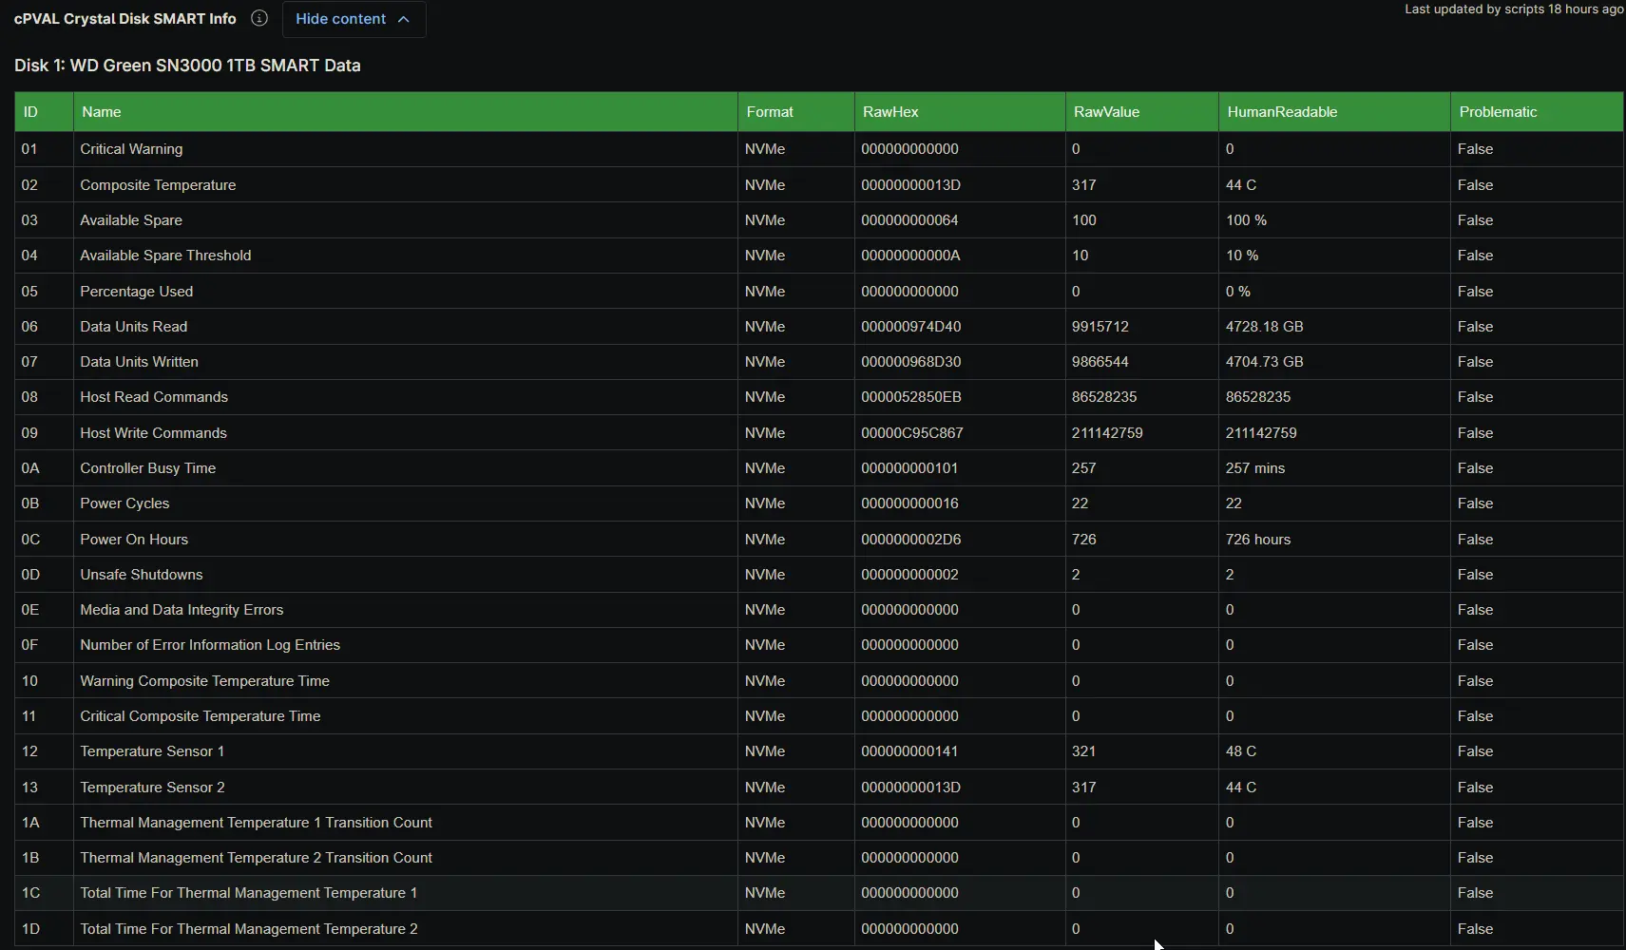1626x950 pixels.
Task: Collapse the section with Hide content
Action: (x=354, y=19)
